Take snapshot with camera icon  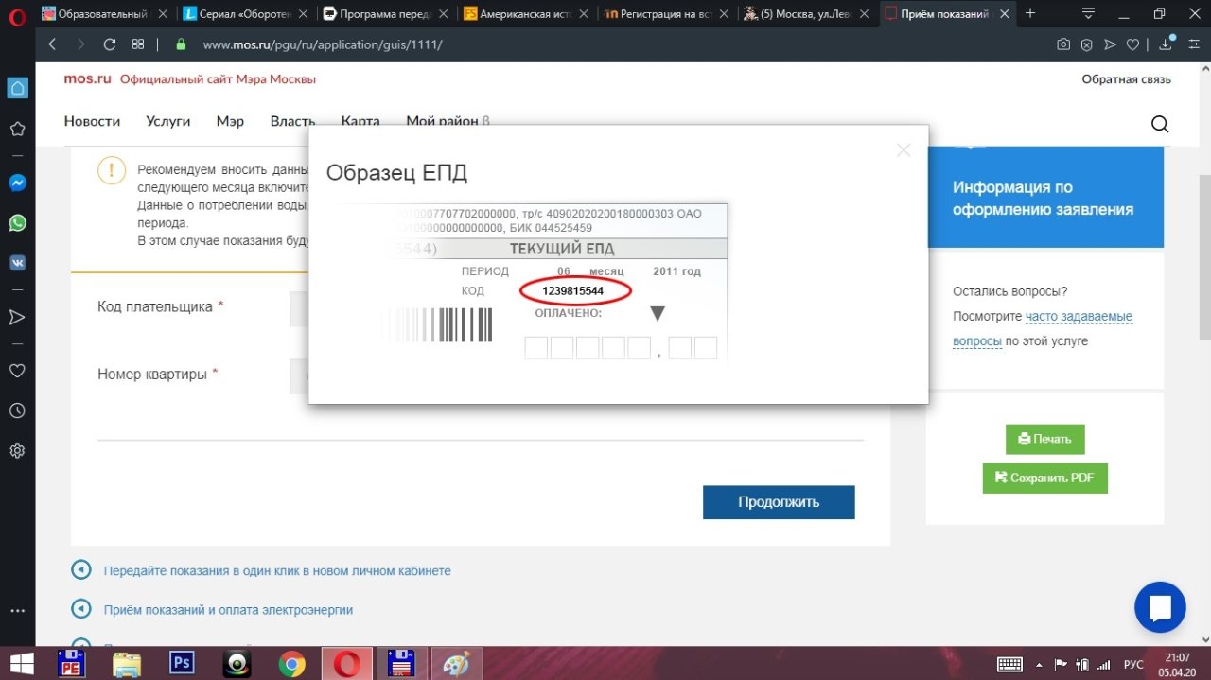(x=1063, y=44)
